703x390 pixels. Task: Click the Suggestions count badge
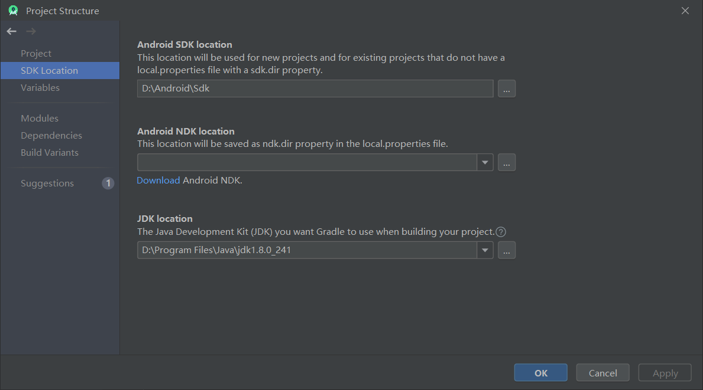point(108,183)
